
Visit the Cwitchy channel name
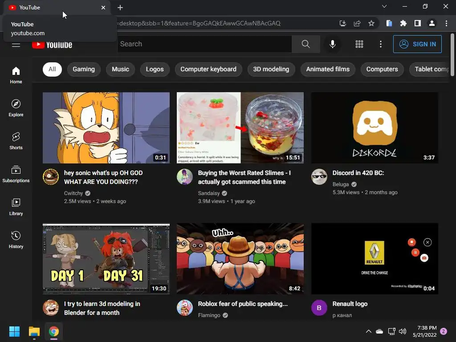(73, 193)
